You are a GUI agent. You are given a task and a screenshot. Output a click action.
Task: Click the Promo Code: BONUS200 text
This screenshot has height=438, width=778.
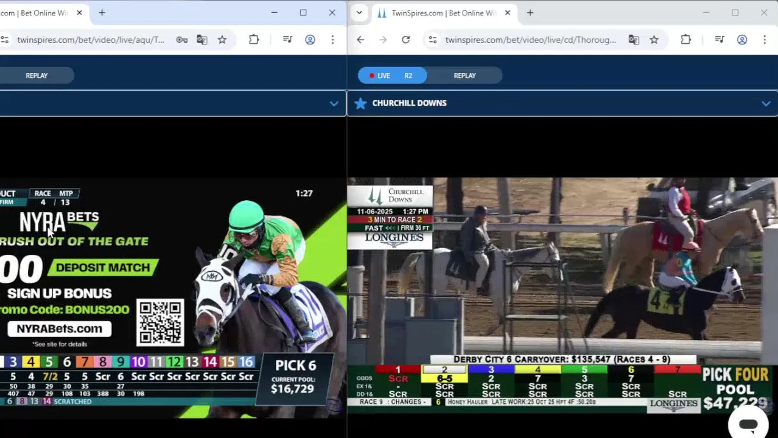(65, 309)
